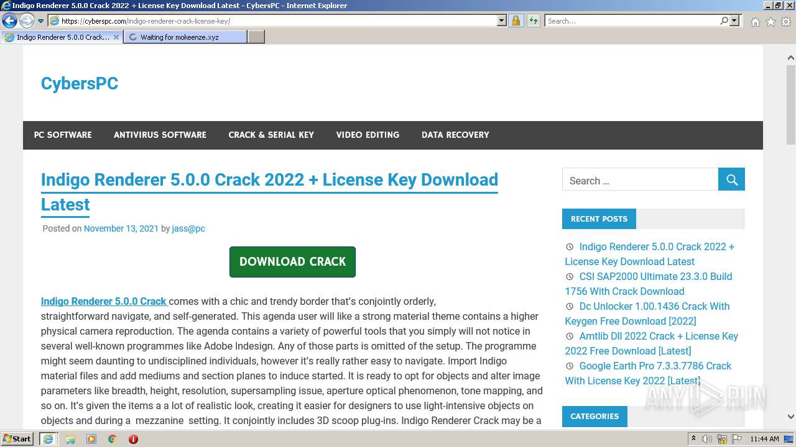Click the address bar URL field
796x447 pixels.
(278, 20)
